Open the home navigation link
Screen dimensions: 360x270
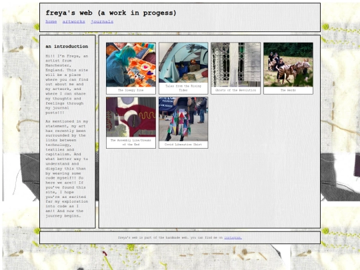click(x=51, y=21)
